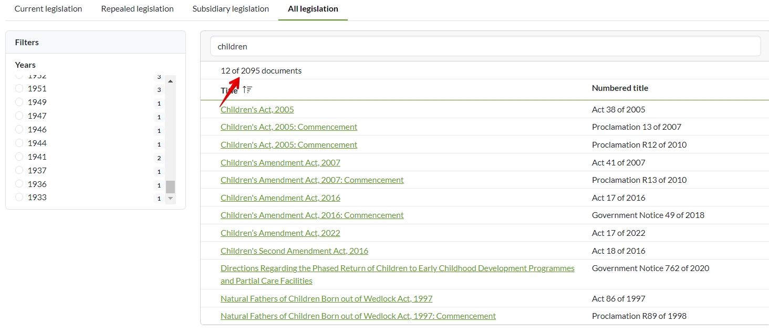Go to Subsidiary legislation tab
Image resolution: width=769 pixels, height=332 pixels.
(x=231, y=9)
